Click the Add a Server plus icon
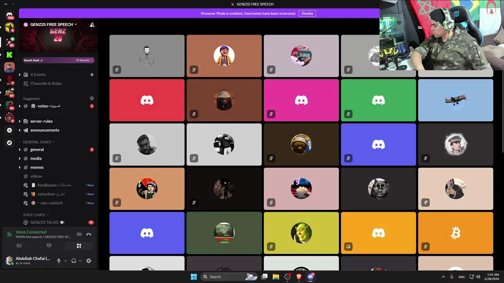This screenshot has height=283, width=504. tap(9, 130)
